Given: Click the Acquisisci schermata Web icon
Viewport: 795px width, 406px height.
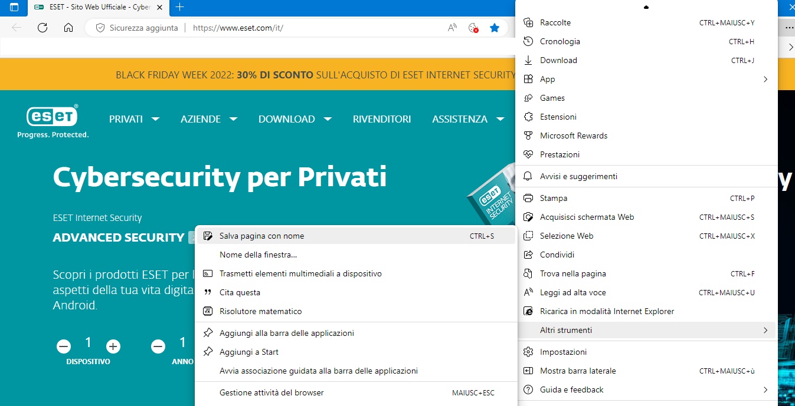Looking at the screenshot, I should (x=529, y=217).
